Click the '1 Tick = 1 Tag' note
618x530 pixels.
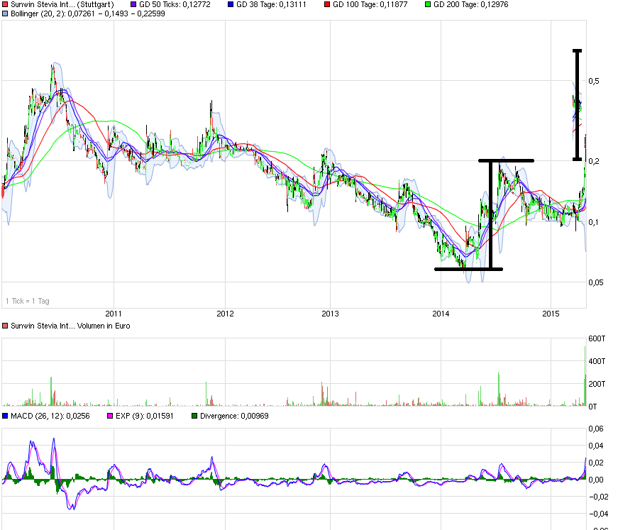click(x=28, y=301)
